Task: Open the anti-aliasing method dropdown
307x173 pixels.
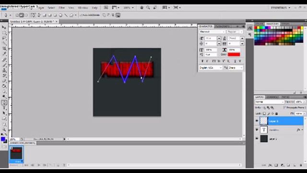Action: [x=236, y=68]
